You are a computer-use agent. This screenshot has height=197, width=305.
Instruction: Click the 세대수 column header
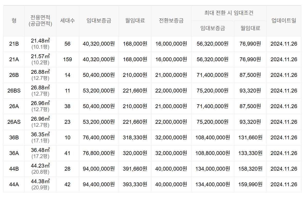[x=68, y=20]
